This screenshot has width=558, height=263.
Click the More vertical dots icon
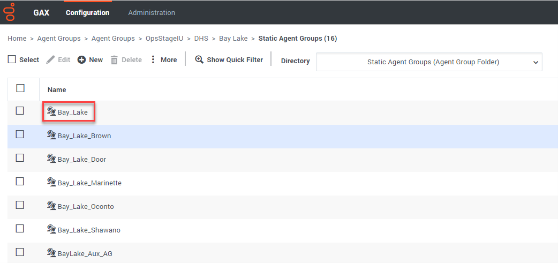coord(153,60)
